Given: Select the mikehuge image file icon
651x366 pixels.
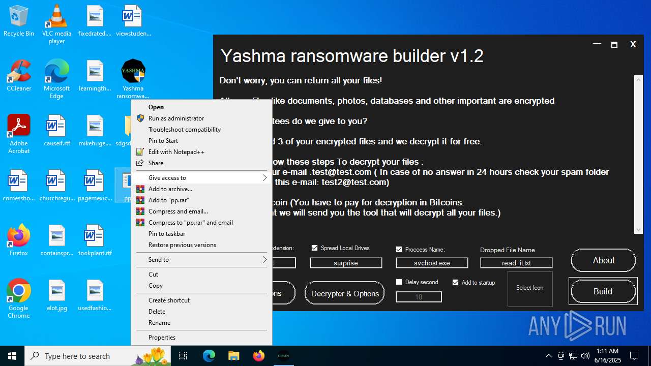Looking at the screenshot, I should pyautogui.click(x=95, y=131).
